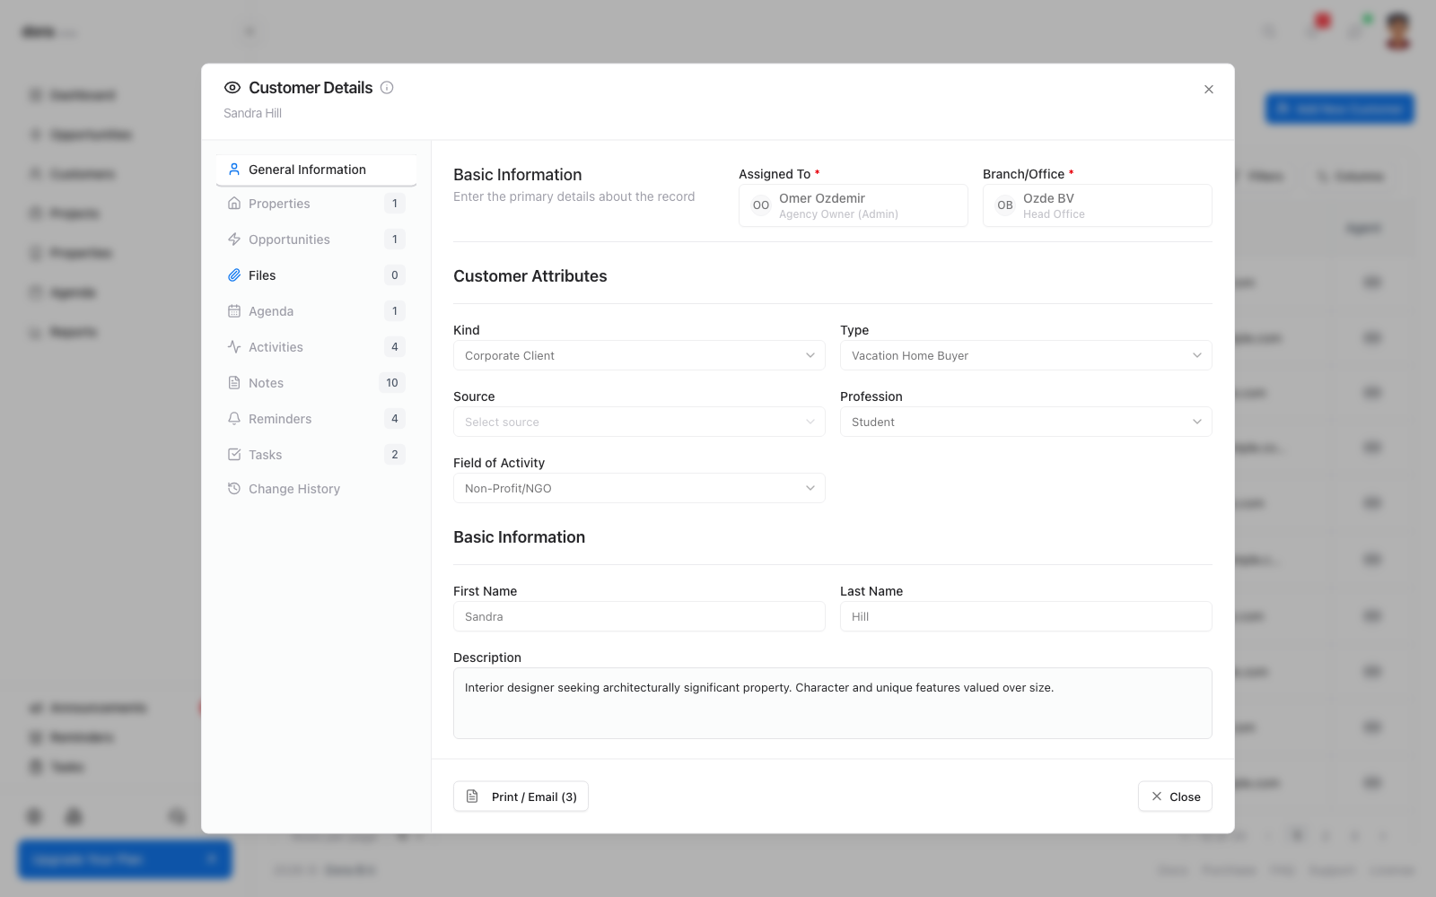Open the Assigned To selector for Omer Ozdemir
This screenshot has width=1436, height=897.
(854, 205)
